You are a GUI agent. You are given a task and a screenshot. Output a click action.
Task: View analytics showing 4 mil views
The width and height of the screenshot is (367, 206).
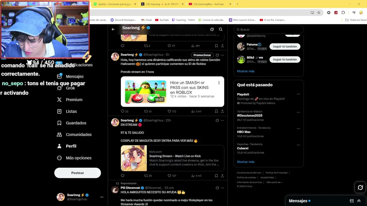click(196, 176)
